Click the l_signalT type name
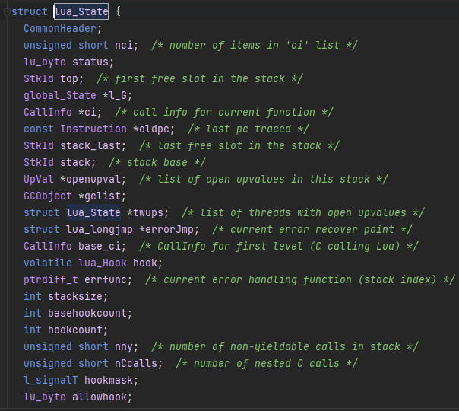Screen dimensions: 459x411 tap(51, 381)
